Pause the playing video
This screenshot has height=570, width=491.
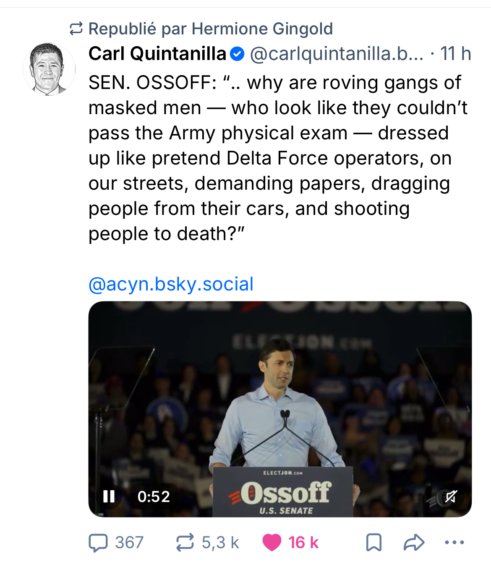pyautogui.click(x=109, y=497)
